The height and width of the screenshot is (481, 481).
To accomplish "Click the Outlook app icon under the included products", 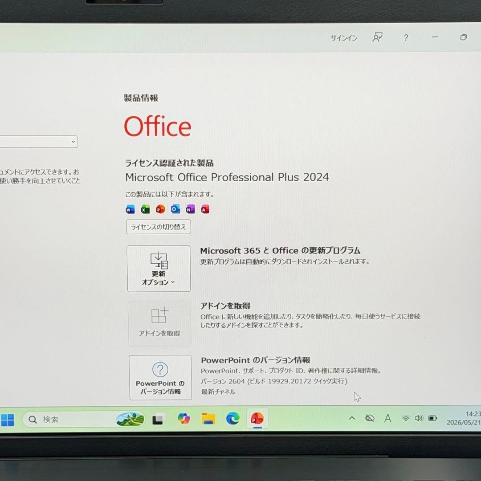I will 175,209.
